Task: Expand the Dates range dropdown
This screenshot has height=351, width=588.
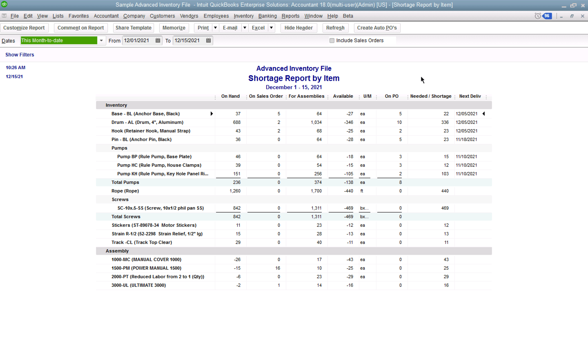Action: tap(101, 40)
